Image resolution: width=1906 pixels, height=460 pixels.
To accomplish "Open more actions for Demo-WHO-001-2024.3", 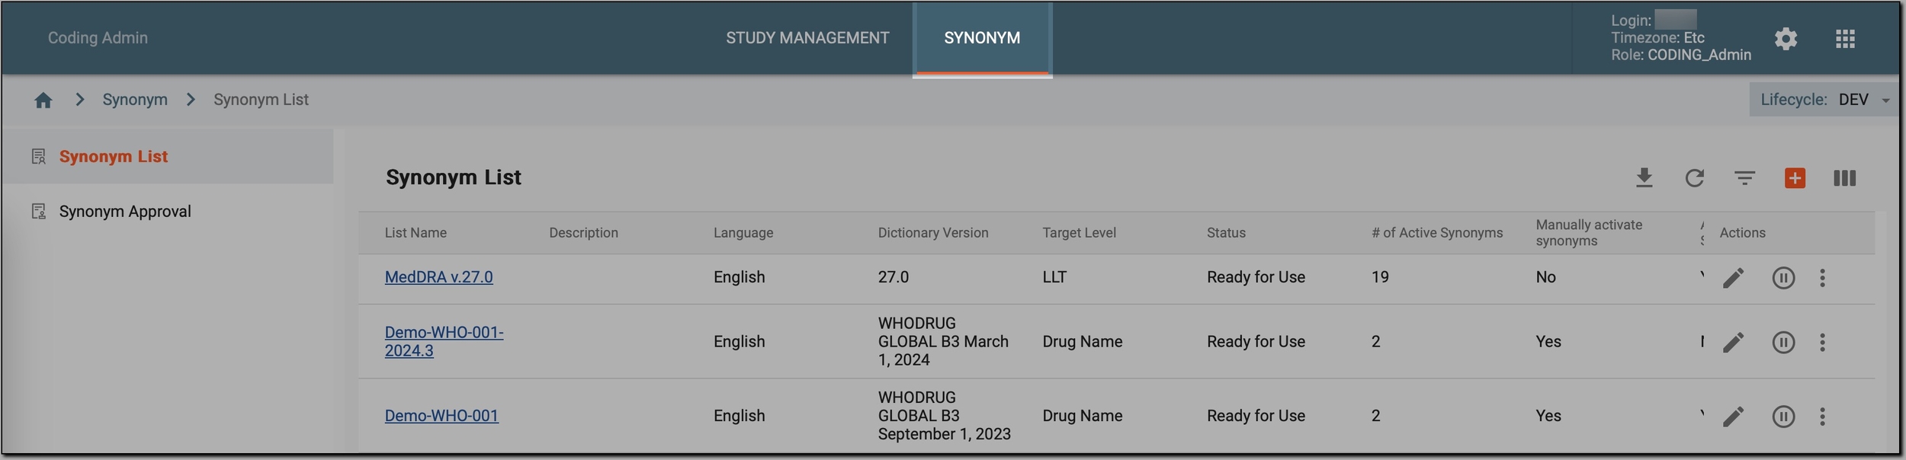I will click(x=1822, y=343).
